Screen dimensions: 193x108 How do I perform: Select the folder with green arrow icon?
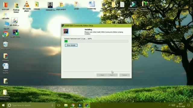point(144,6)
